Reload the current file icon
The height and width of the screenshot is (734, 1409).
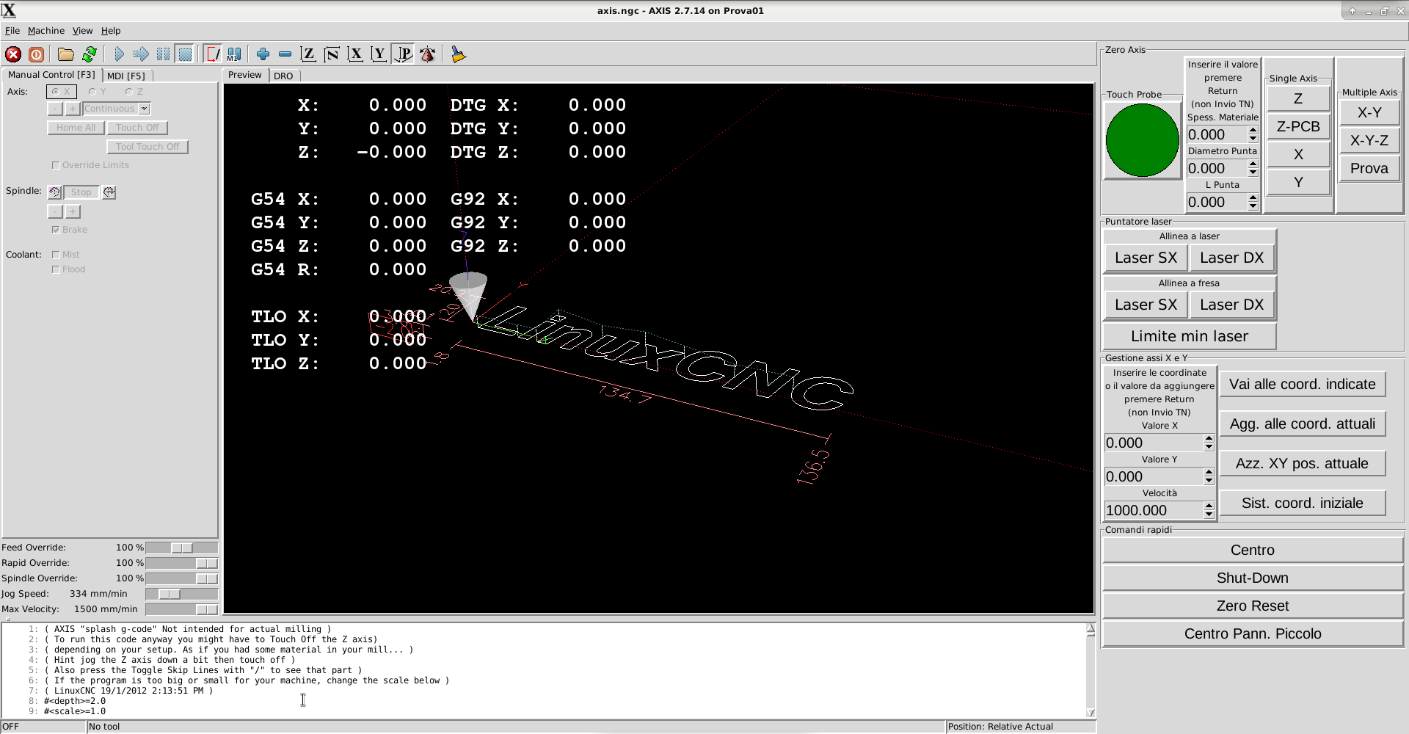click(x=90, y=54)
